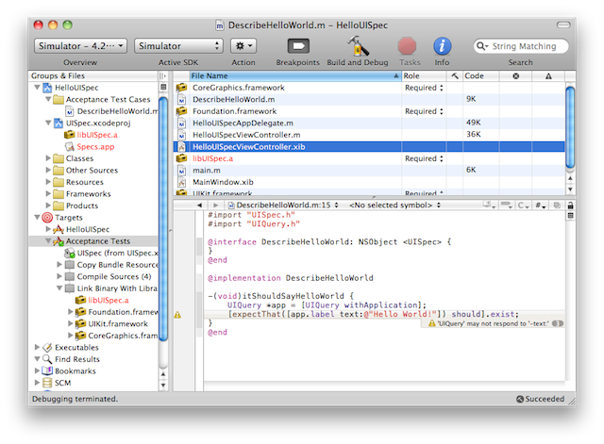Click the build status hammer column header
The width and height of the screenshot is (604, 444).
point(455,75)
